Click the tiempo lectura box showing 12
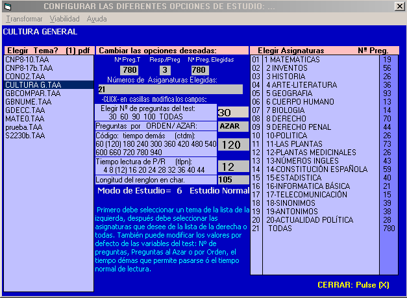 pos(233,167)
